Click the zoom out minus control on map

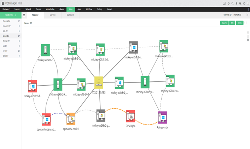point(248,36)
